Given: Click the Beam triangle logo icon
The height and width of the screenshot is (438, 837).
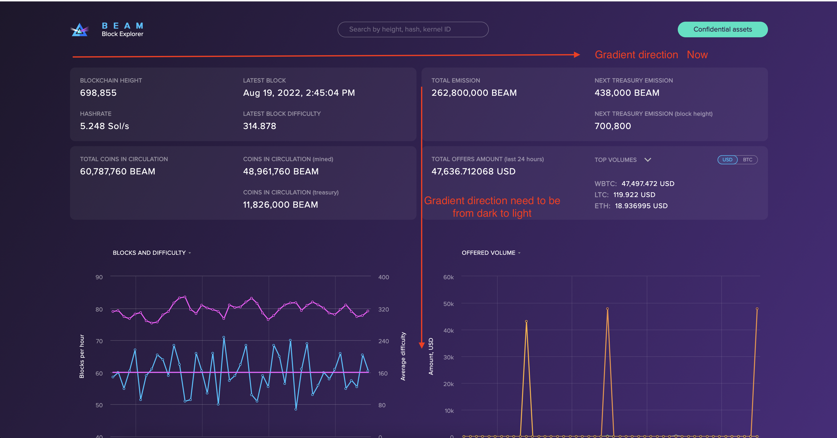Looking at the screenshot, I should click(80, 30).
